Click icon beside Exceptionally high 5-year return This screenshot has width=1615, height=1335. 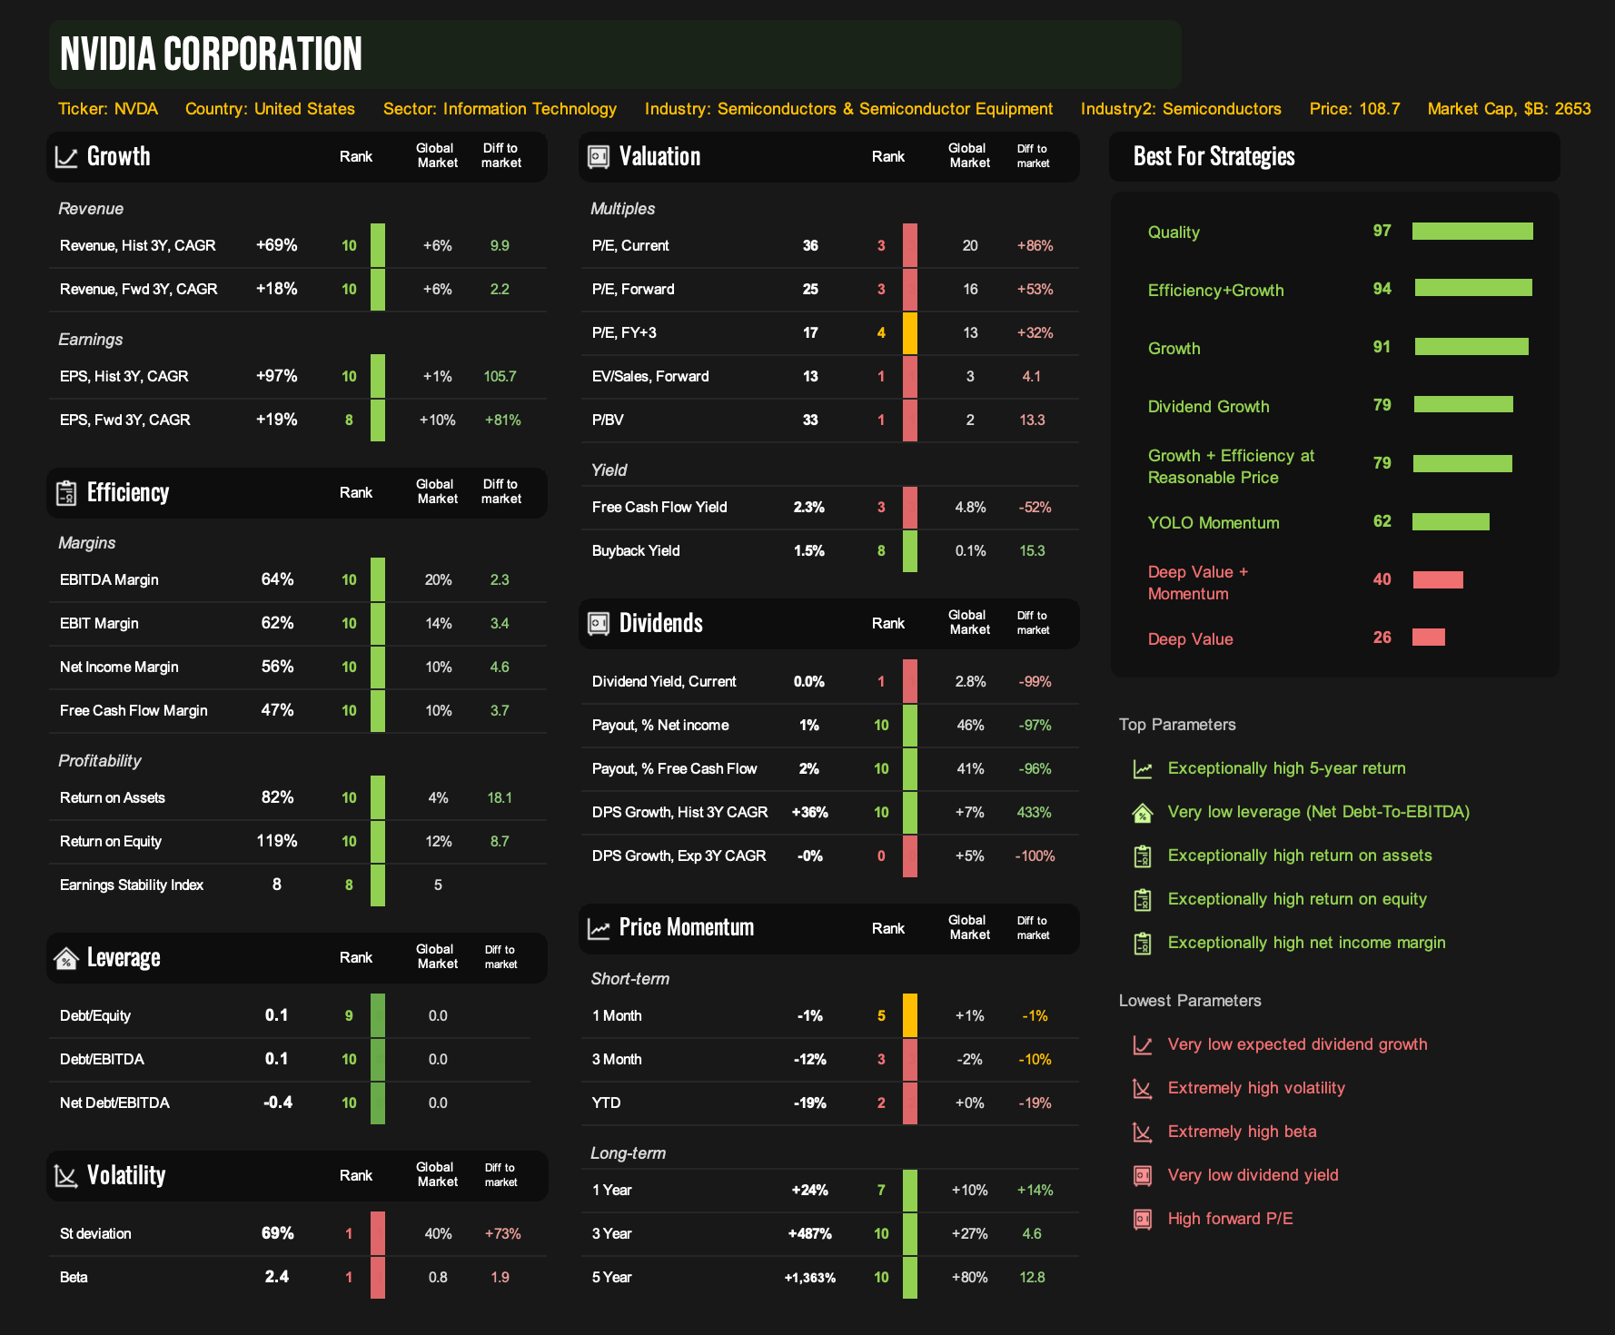coord(1143,769)
